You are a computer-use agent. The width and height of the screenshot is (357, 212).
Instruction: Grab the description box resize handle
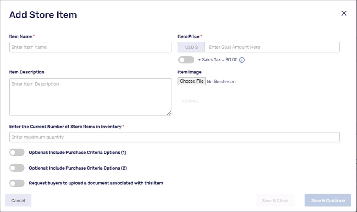[x=169, y=113]
